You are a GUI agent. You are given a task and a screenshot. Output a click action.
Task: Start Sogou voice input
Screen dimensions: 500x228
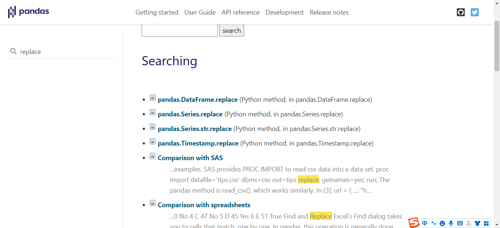451,223
